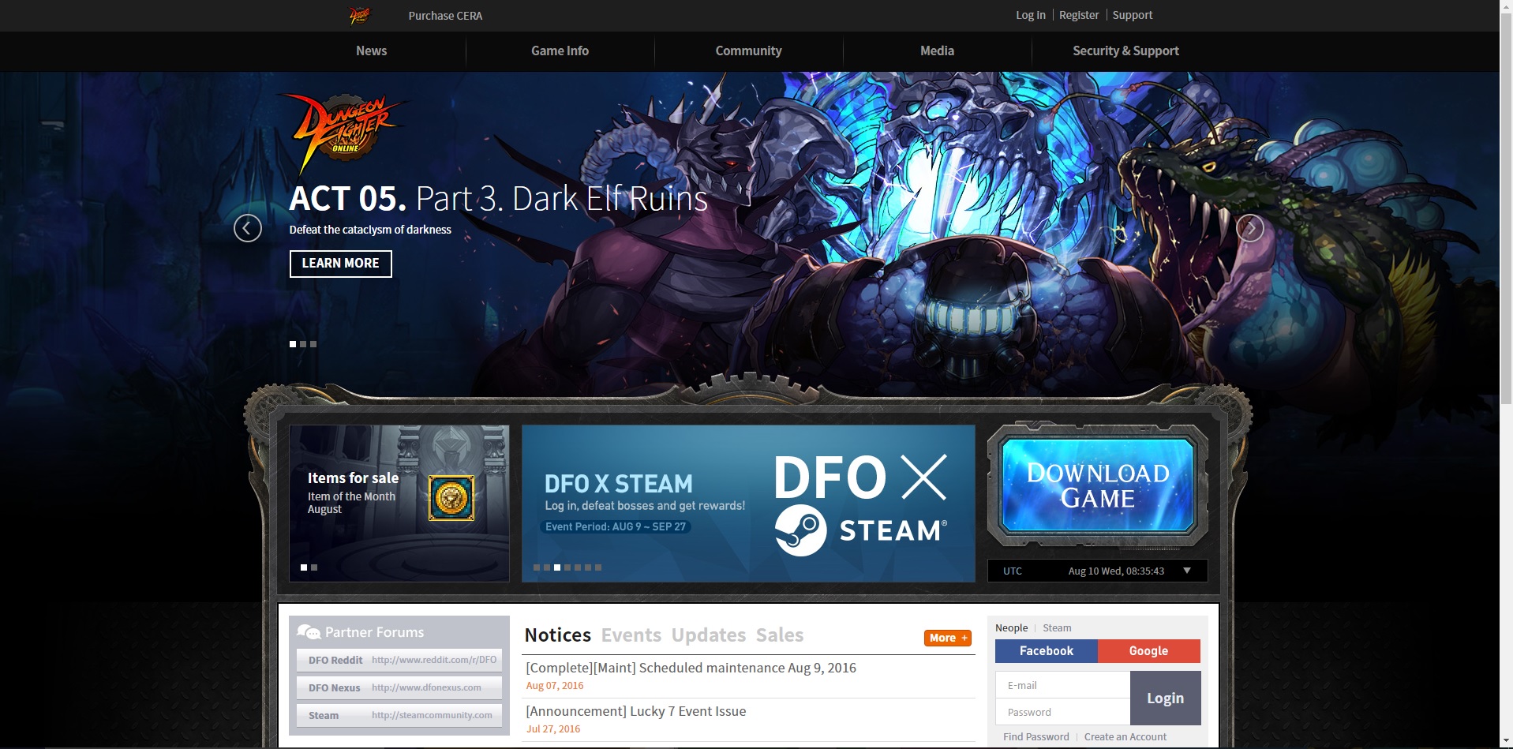Go to previous hero slide arrow
The height and width of the screenshot is (749, 1513).
click(x=248, y=228)
